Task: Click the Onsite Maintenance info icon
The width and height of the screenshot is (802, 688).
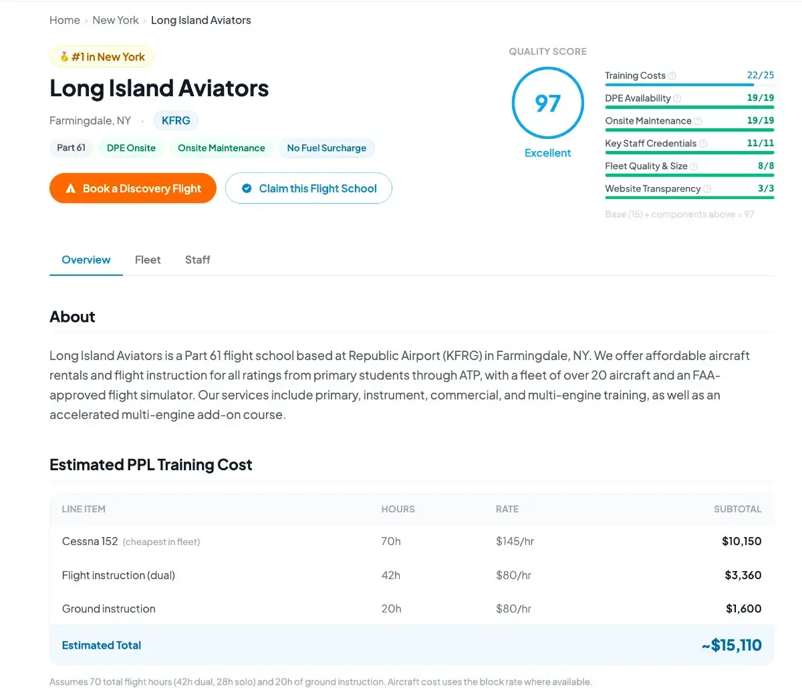Action: 698,122
